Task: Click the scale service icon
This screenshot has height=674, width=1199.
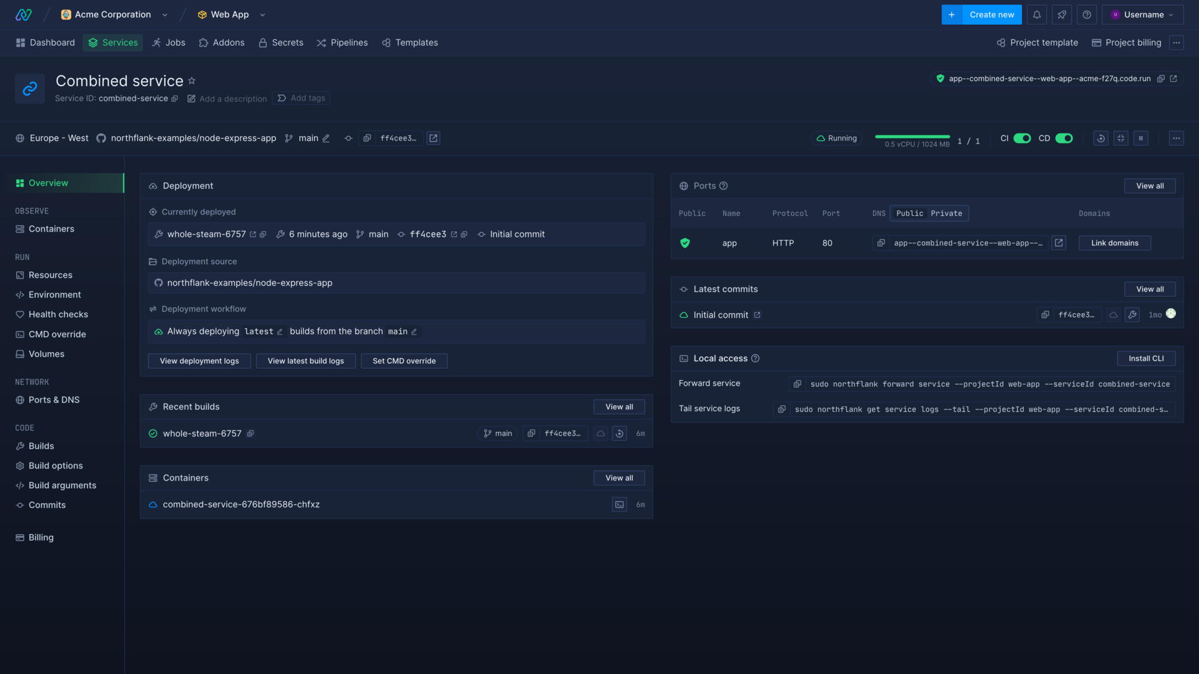Action: tap(1121, 138)
